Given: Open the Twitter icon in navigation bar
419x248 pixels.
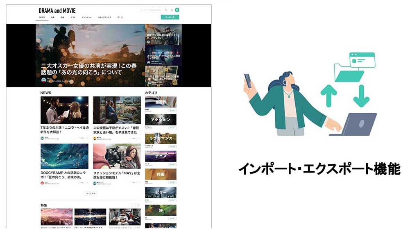Looking at the screenshot, I should coord(118,17).
